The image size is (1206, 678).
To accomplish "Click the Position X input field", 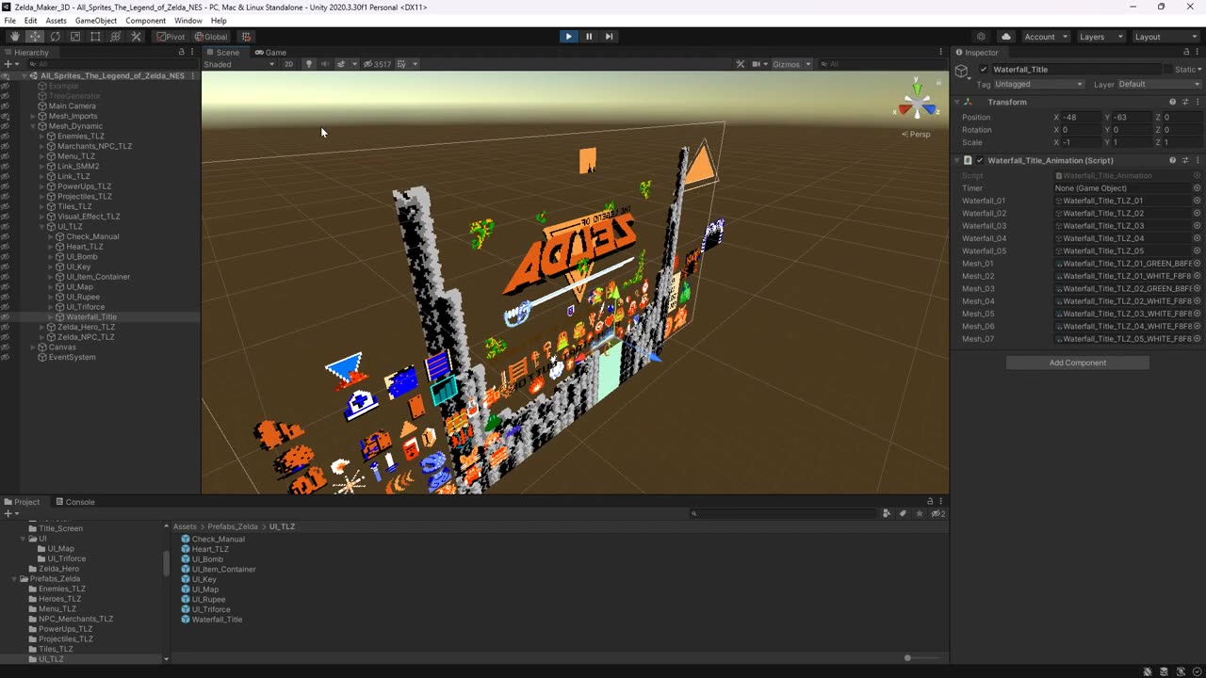I will 1081,118.
